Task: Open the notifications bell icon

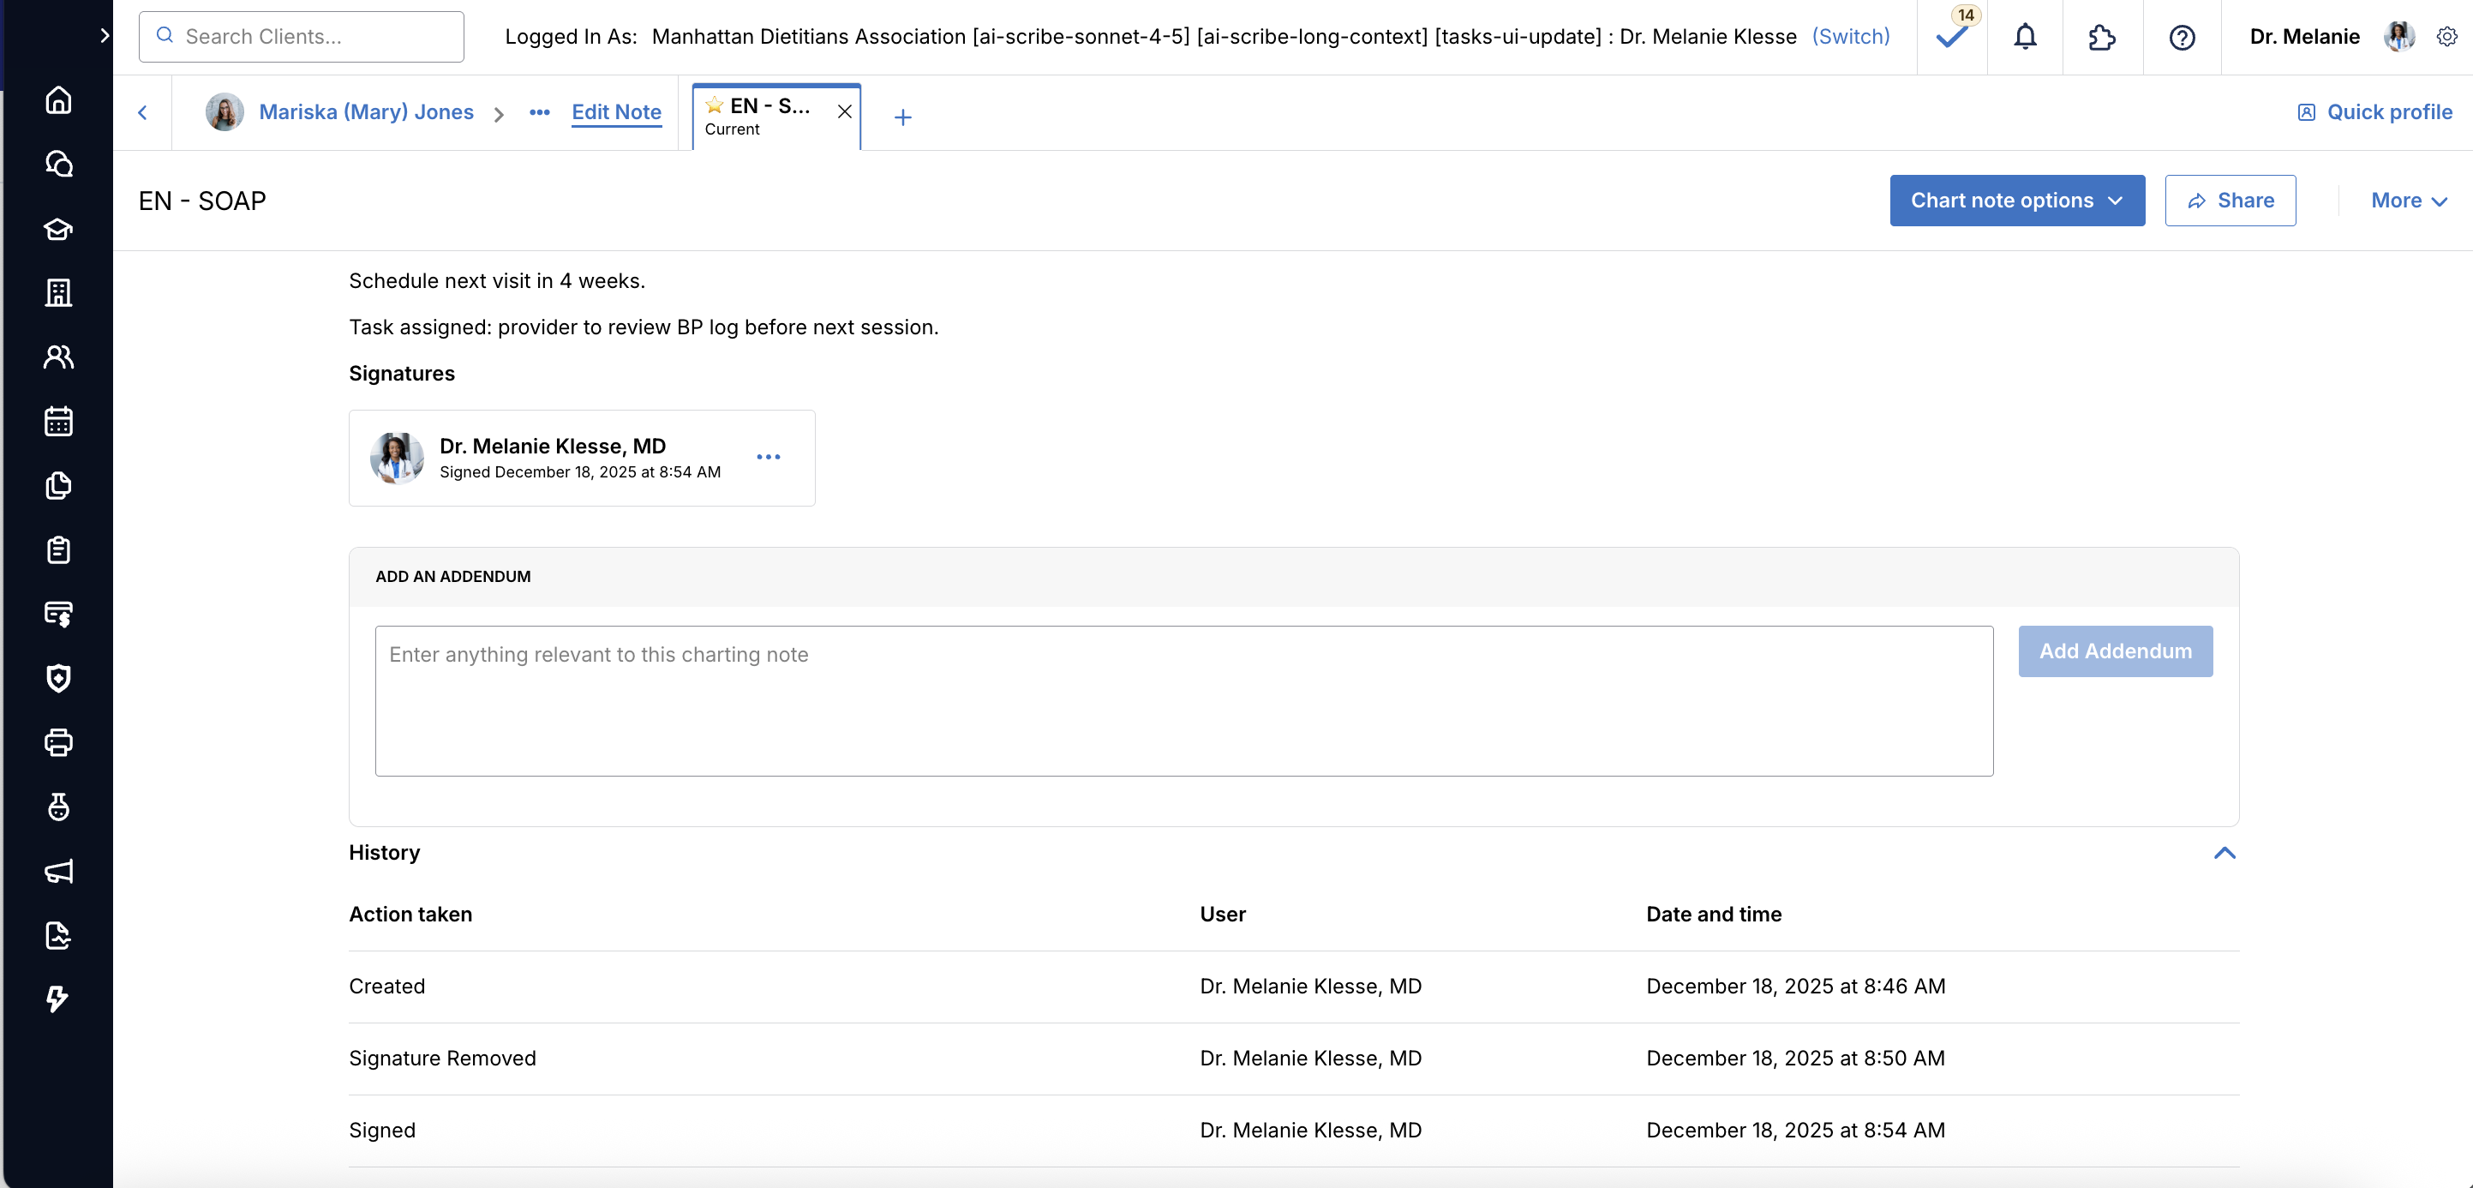Action: click(2025, 37)
